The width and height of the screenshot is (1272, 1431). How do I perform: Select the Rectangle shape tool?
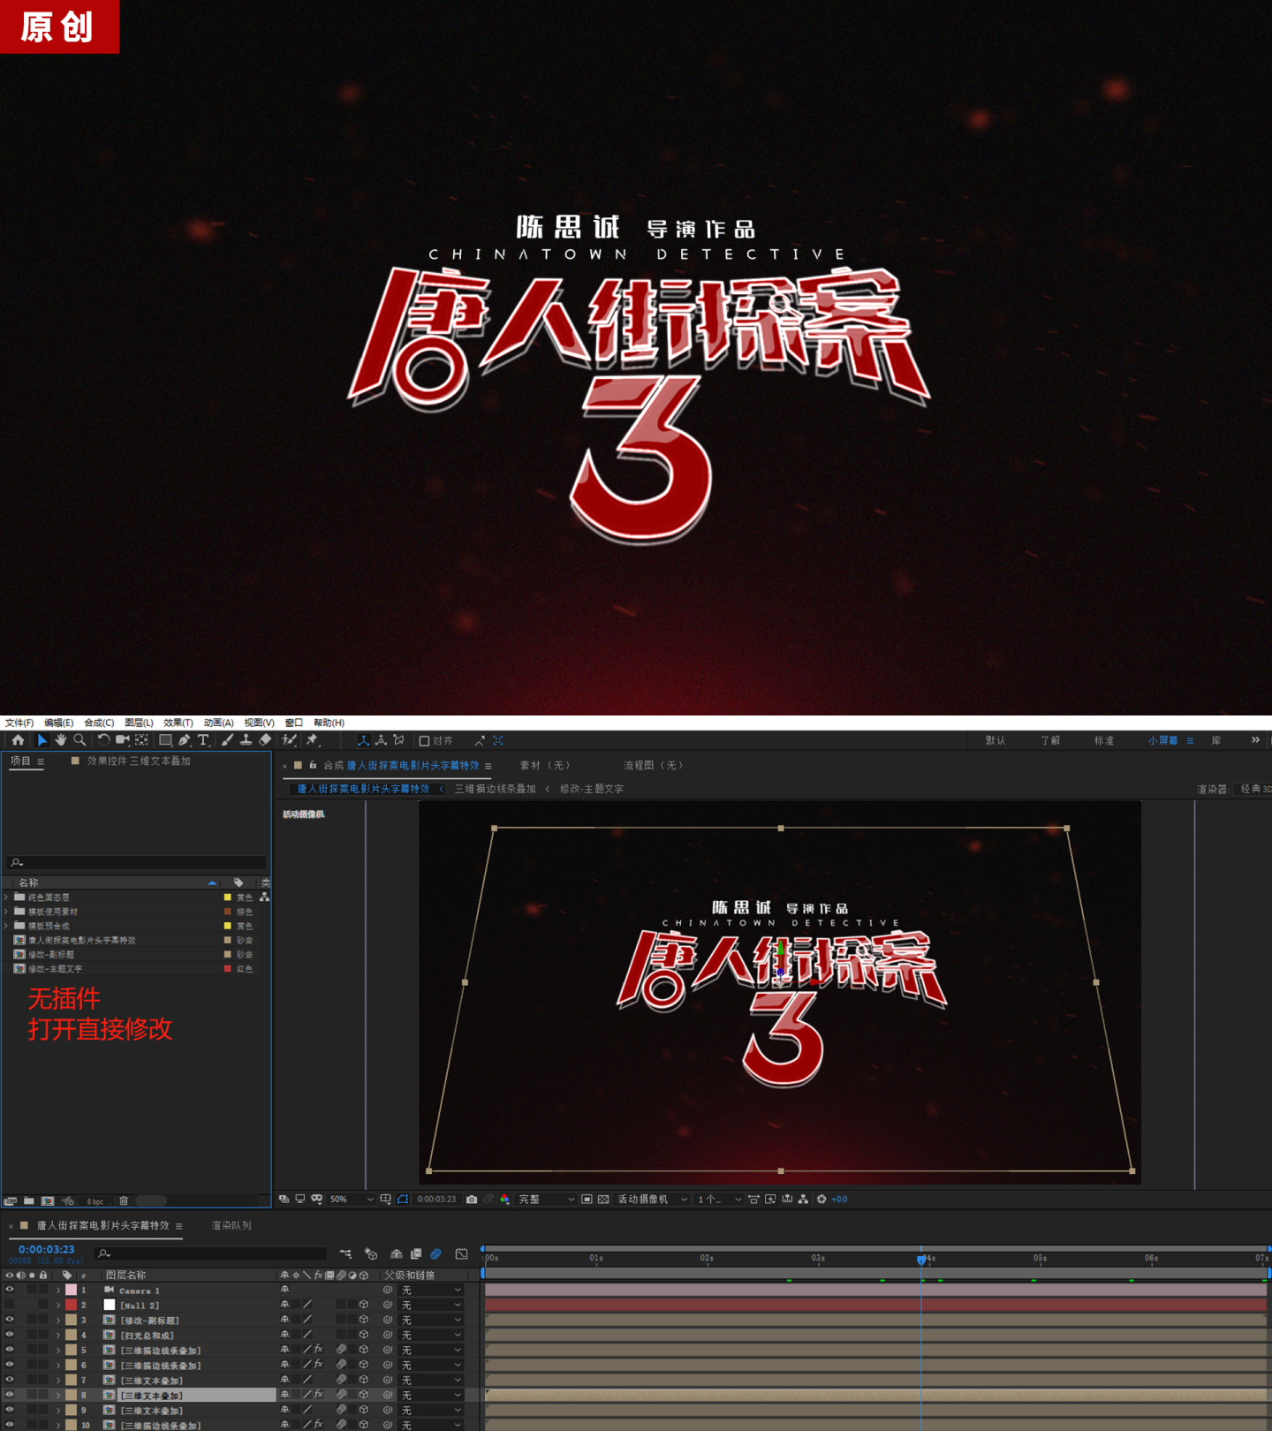(165, 740)
